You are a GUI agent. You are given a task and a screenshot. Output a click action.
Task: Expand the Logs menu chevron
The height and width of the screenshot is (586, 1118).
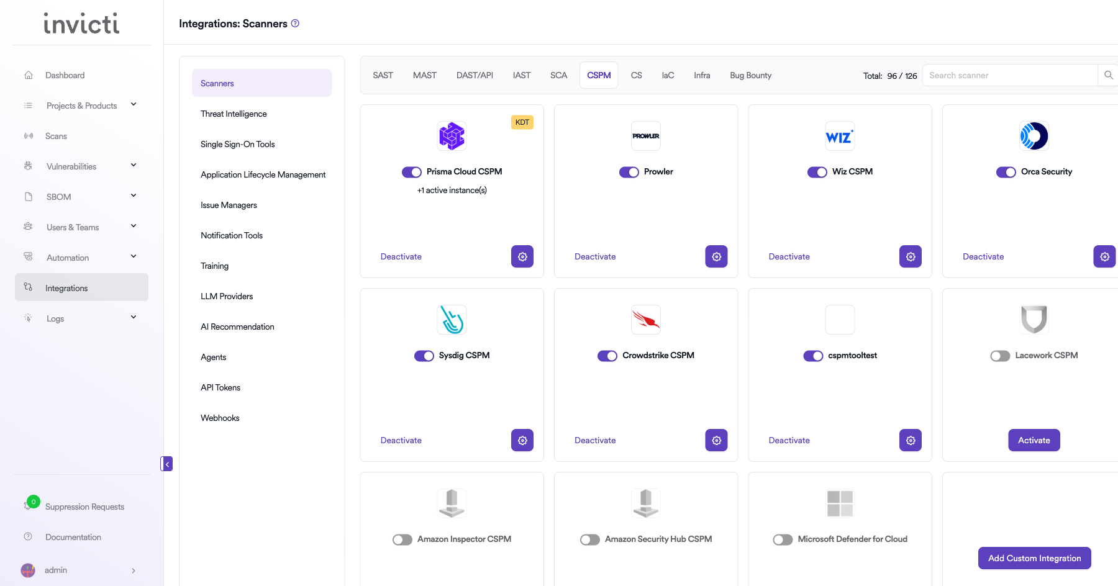pos(134,317)
